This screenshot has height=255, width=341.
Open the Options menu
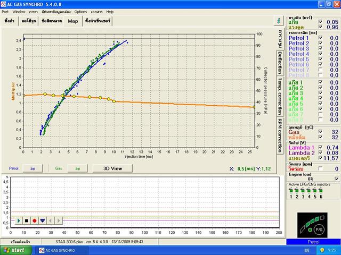(x=80, y=11)
